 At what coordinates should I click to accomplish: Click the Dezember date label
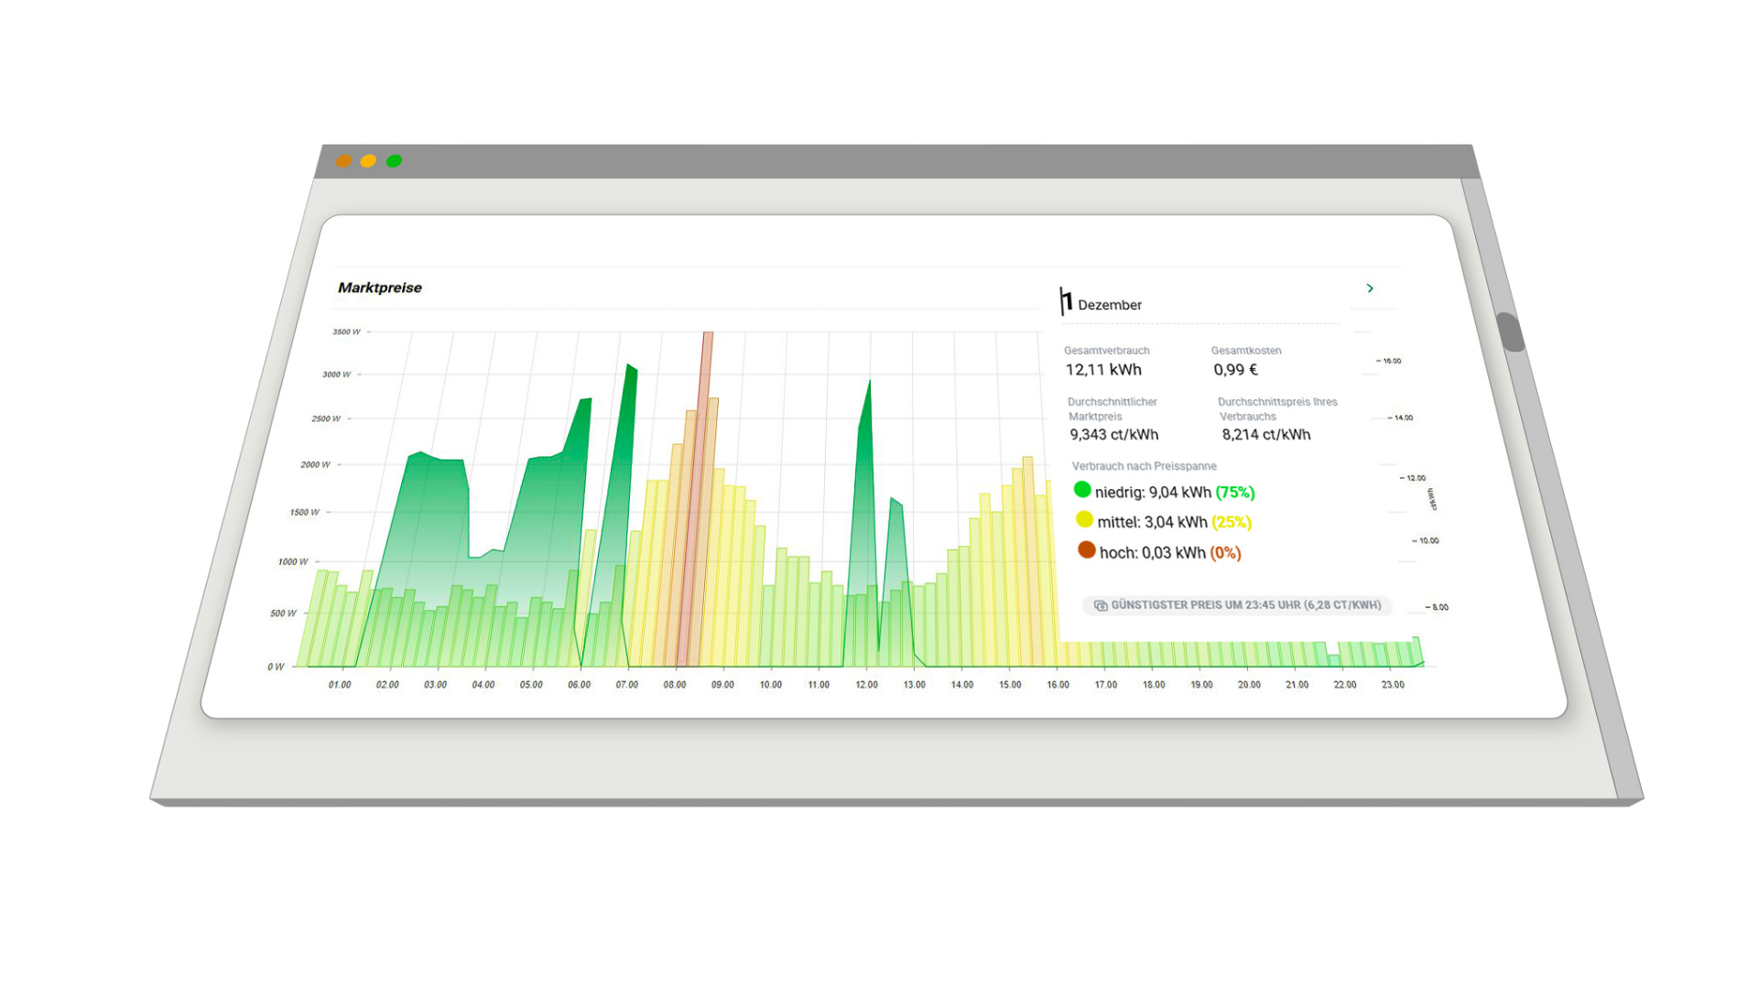[x=1110, y=305]
